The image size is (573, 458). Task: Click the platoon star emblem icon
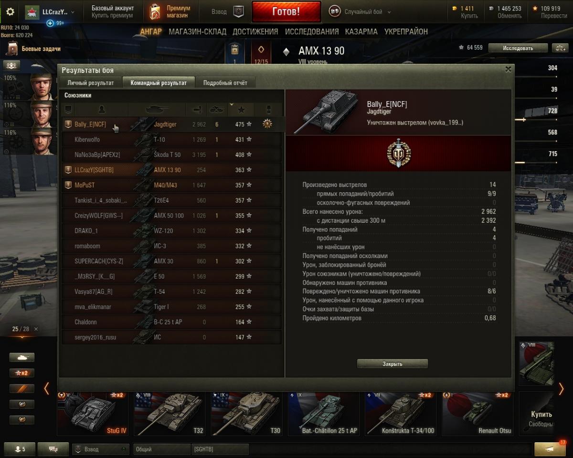[239, 12]
